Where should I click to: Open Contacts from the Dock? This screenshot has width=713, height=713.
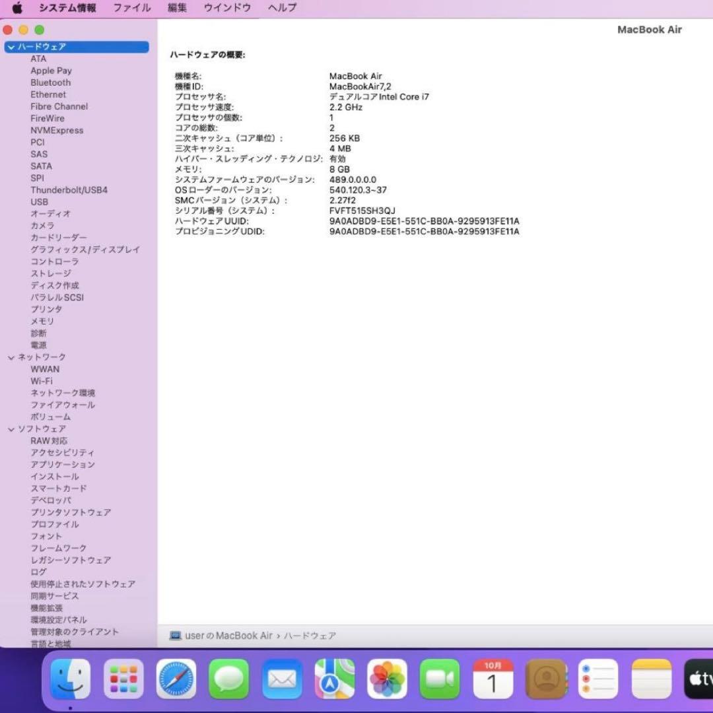[545, 678]
